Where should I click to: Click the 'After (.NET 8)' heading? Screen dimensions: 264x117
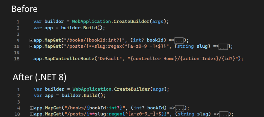[x=39, y=77]
